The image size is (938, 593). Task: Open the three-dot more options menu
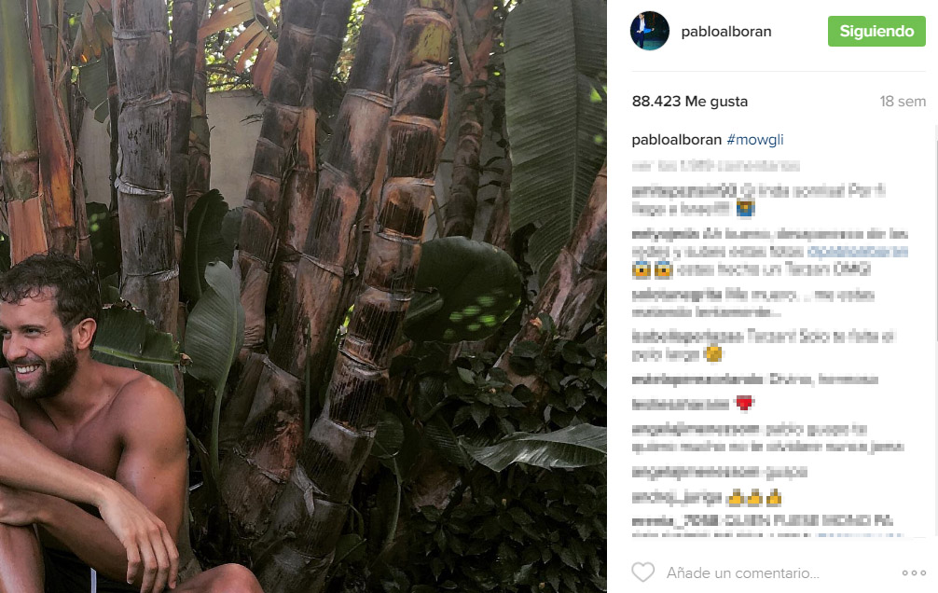914,572
